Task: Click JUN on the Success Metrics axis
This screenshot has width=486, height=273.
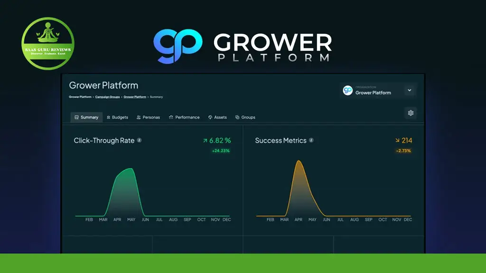Action: pos(327,219)
